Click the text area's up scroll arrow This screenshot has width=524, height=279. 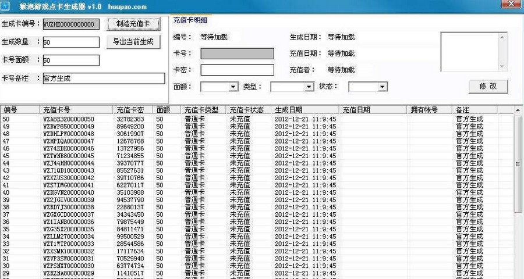[x=502, y=37]
